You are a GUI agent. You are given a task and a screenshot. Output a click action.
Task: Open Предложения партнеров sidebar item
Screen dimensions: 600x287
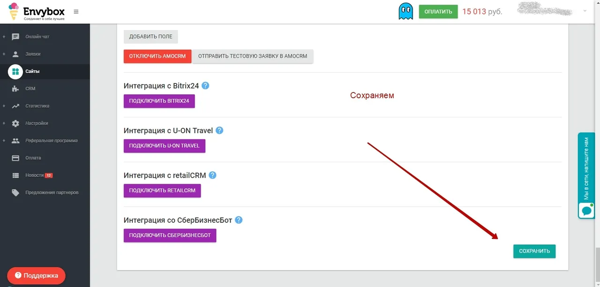tap(52, 192)
